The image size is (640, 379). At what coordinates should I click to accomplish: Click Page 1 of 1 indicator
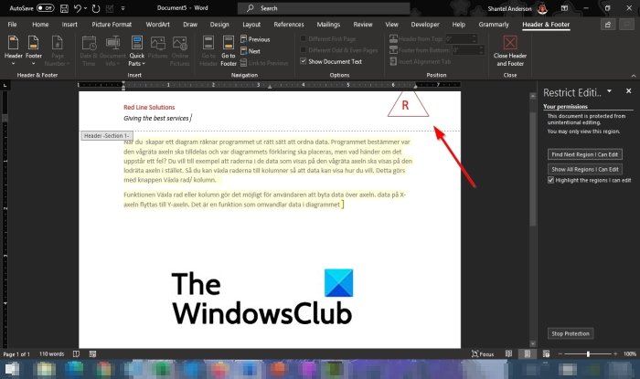pyautogui.click(x=16, y=353)
